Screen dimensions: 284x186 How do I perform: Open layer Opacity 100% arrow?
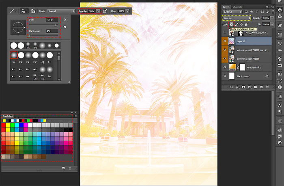(x=272, y=18)
